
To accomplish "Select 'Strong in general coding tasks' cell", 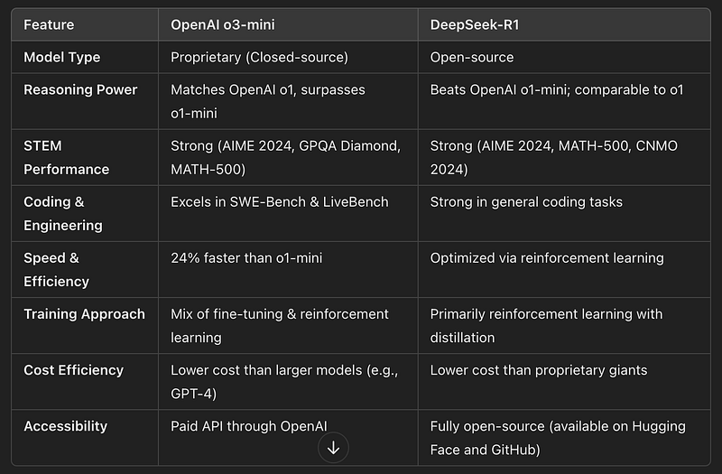I will click(x=526, y=201).
